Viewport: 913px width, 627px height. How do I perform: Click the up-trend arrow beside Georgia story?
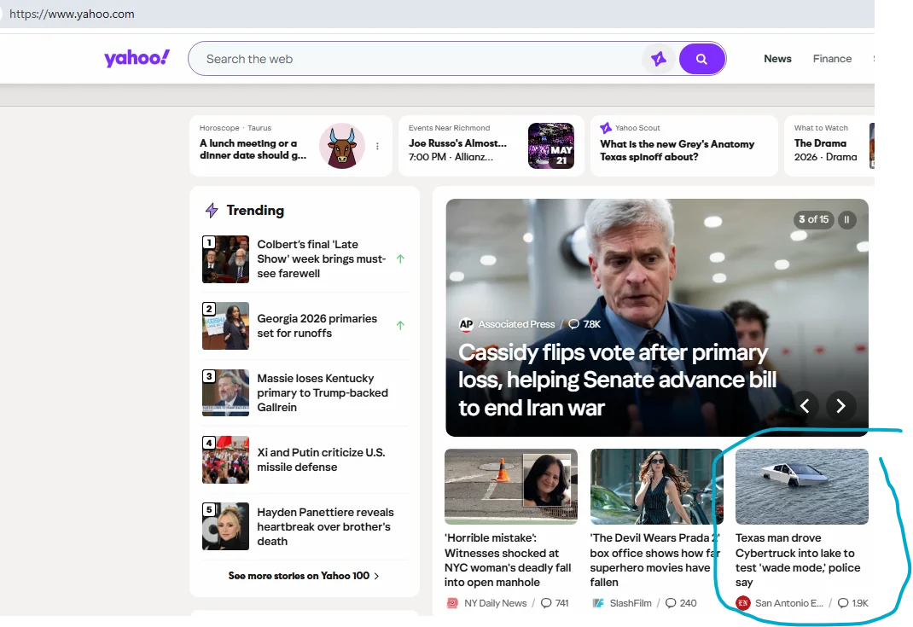[400, 325]
